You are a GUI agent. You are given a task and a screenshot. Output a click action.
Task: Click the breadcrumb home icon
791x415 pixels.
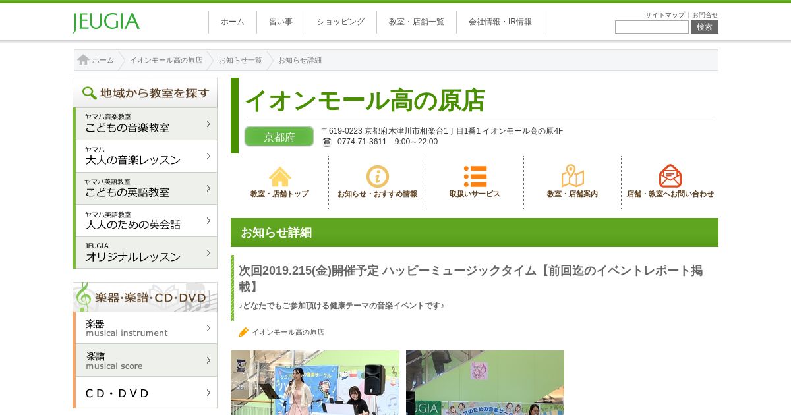83,60
